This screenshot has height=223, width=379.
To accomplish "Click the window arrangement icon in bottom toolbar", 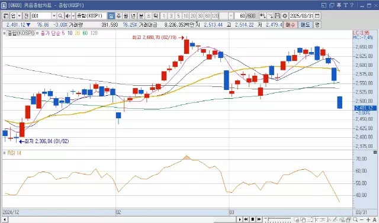I will tap(296, 219).
